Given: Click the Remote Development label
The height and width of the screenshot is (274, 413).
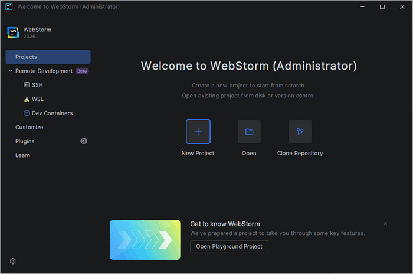Looking at the screenshot, I should click(x=44, y=71).
